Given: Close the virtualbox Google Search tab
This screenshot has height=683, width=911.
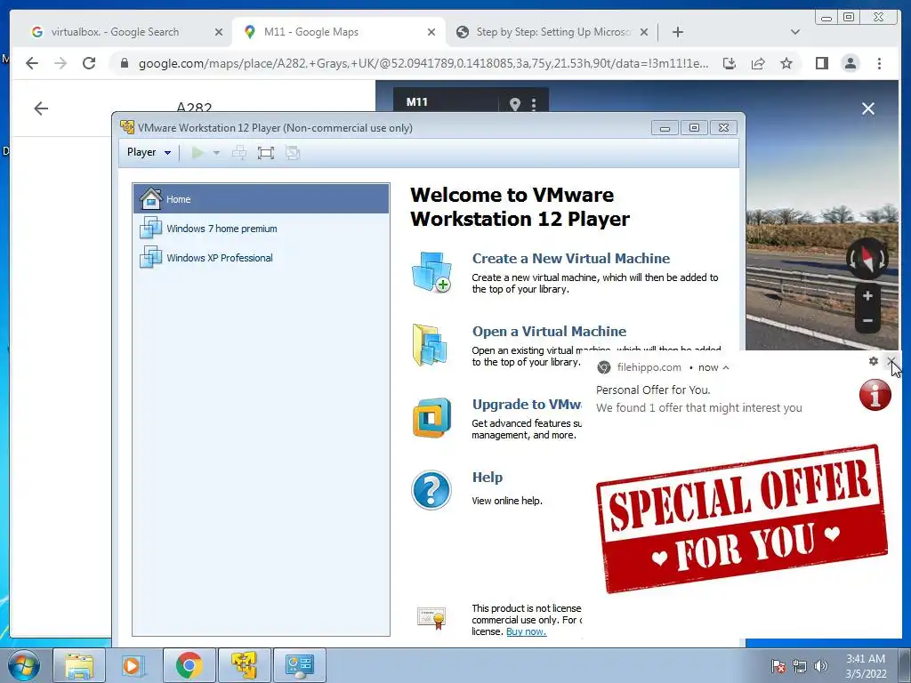Looking at the screenshot, I should pos(219,33).
